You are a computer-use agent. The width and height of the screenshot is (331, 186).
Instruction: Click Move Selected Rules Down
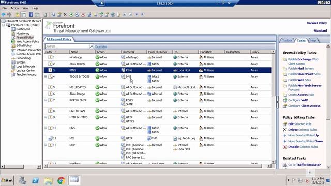pos(305,141)
